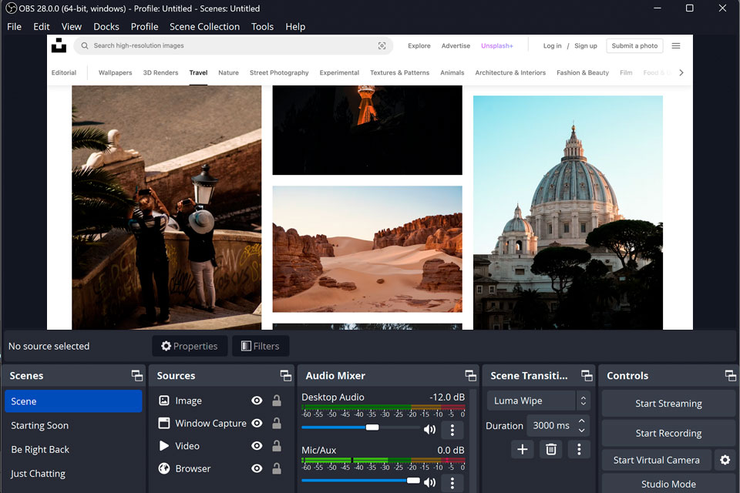Click the Browser source globe icon

[x=163, y=468]
